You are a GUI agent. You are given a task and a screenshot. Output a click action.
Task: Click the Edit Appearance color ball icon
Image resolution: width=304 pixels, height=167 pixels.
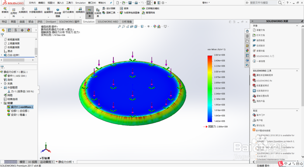(x=155, y=26)
